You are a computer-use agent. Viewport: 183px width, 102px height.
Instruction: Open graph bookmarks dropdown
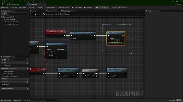pyautogui.click(x=31, y=14)
